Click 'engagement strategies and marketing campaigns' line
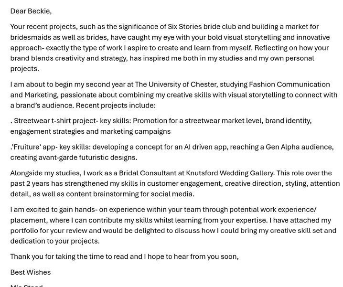The width and height of the screenshot is (343, 287). pyautogui.click(x=90, y=131)
